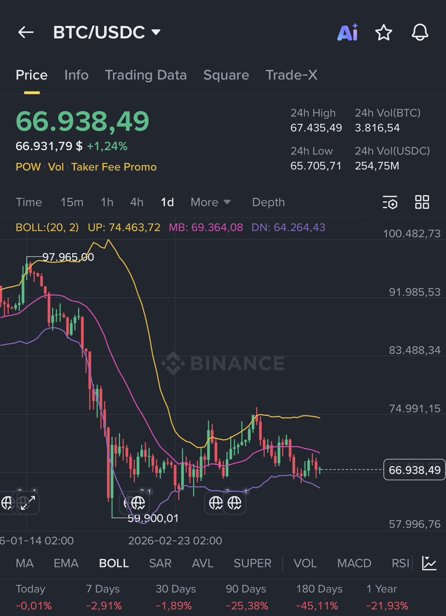Click the DN: 64.264,43 value

(288, 227)
